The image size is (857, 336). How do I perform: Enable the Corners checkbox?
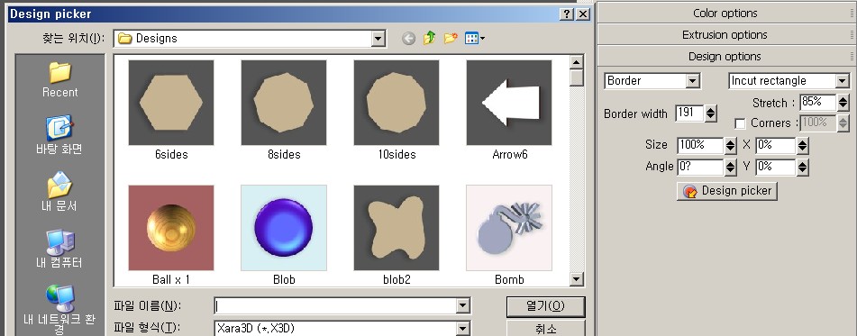click(x=740, y=124)
